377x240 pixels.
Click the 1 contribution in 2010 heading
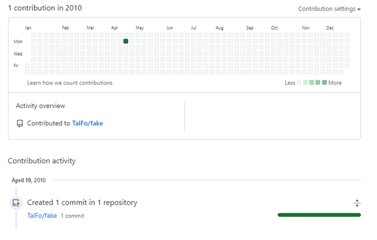pyautogui.click(x=45, y=8)
